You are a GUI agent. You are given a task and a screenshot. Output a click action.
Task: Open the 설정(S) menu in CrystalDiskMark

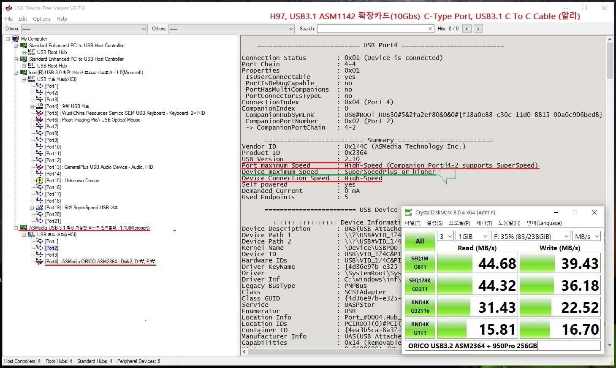[x=434, y=223]
